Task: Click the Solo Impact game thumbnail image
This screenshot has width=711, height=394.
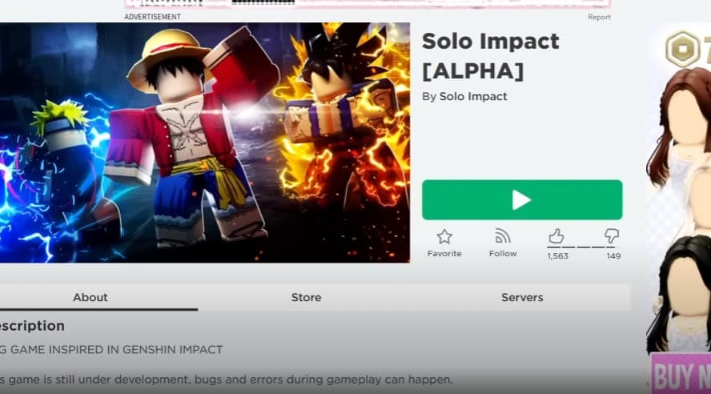Action: pos(205,143)
